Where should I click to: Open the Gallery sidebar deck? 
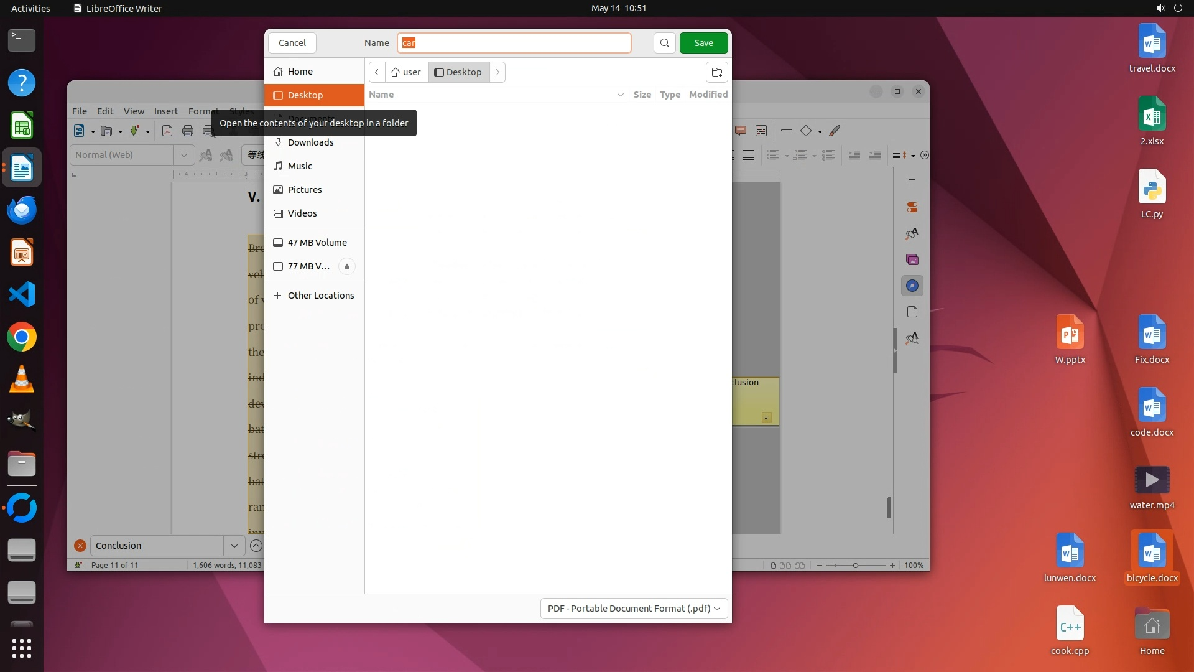[x=912, y=259]
